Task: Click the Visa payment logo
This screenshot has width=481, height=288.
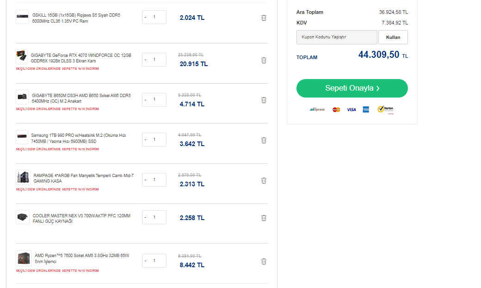Action: pos(351,110)
